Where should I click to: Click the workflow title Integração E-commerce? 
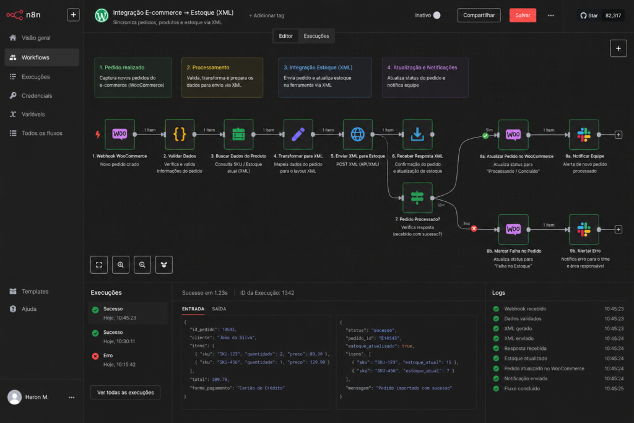[x=173, y=12]
